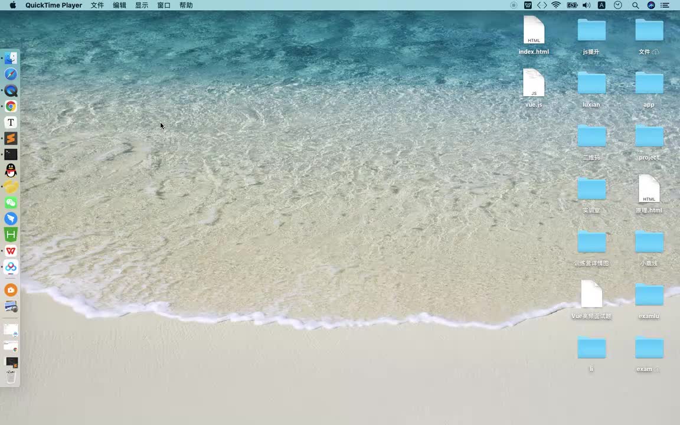Click the WPS icon in menu bar
680x425 pixels.
pos(528,5)
